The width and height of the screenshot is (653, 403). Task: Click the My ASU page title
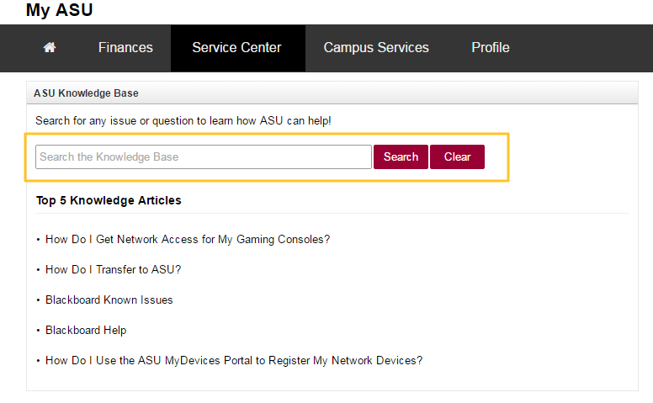tap(60, 11)
